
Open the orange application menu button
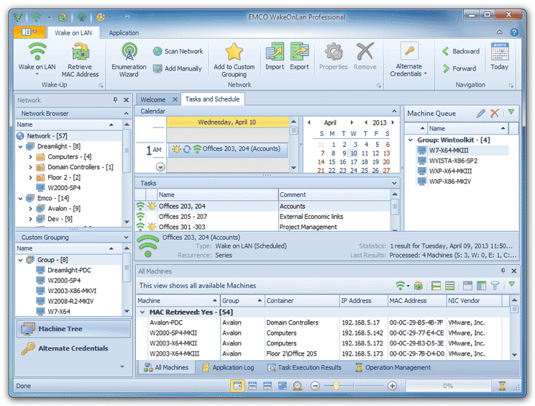pyautogui.click(x=29, y=32)
